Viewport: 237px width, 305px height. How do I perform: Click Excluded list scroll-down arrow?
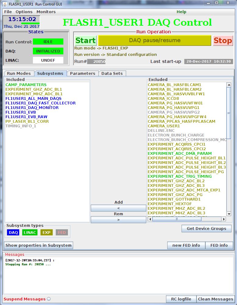point(229,214)
